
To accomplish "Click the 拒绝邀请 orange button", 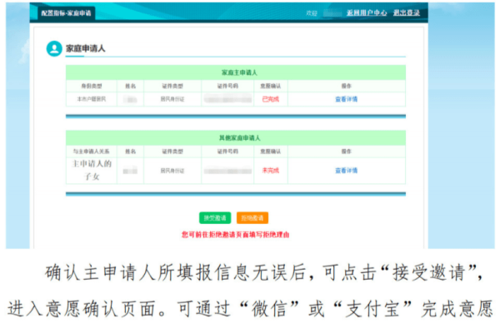I will tap(252, 218).
